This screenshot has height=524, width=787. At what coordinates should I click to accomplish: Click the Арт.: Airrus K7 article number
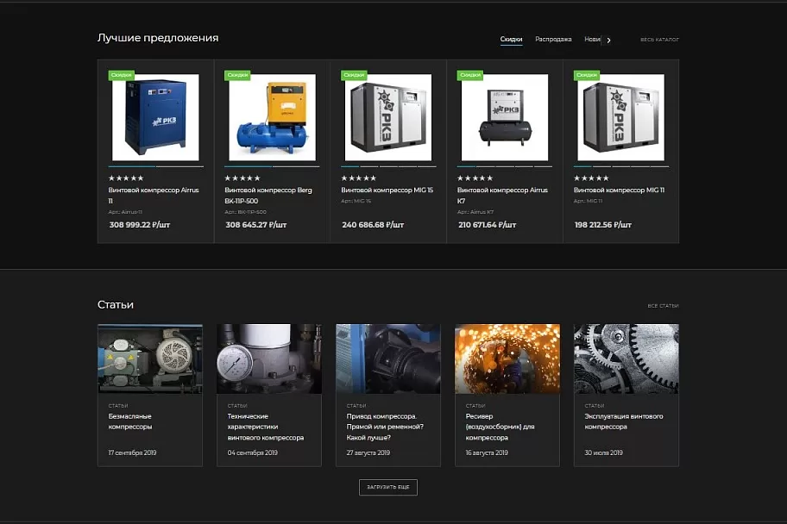click(x=475, y=212)
